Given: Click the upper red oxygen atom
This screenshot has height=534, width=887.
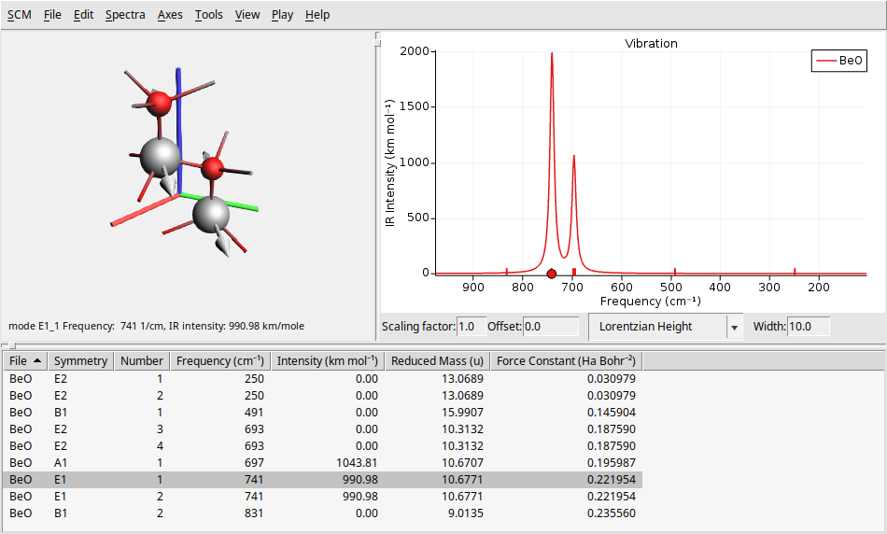Looking at the screenshot, I should (160, 103).
